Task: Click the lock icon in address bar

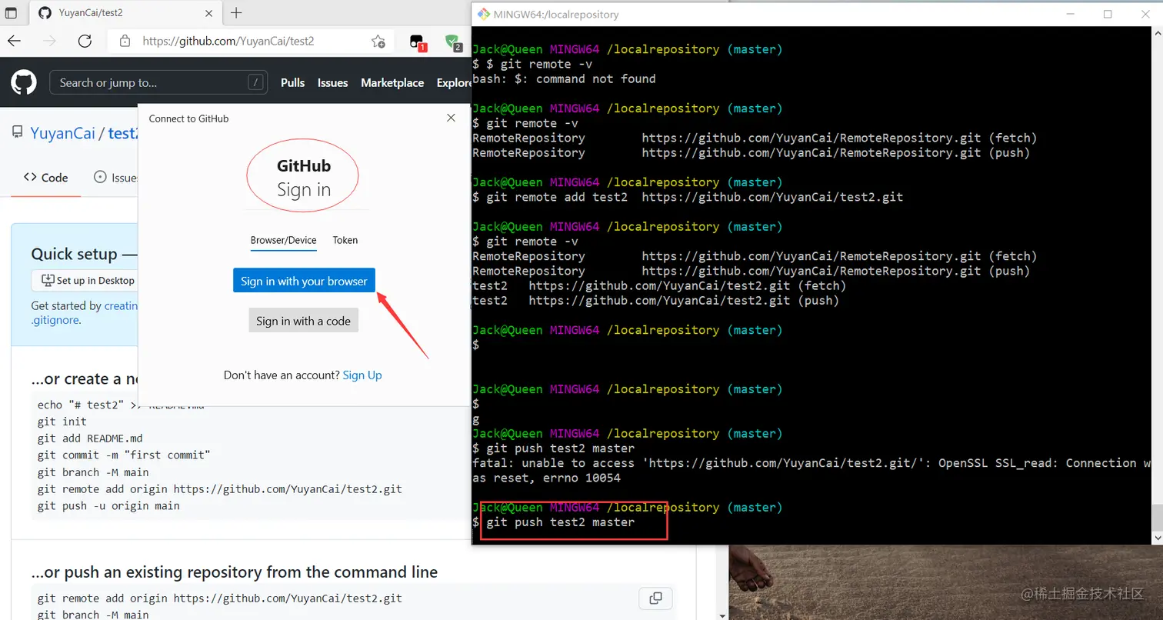Action: coord(125,41)
